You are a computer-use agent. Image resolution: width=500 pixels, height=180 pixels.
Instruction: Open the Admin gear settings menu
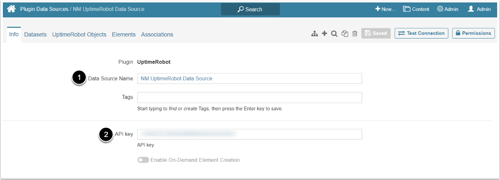448,9
